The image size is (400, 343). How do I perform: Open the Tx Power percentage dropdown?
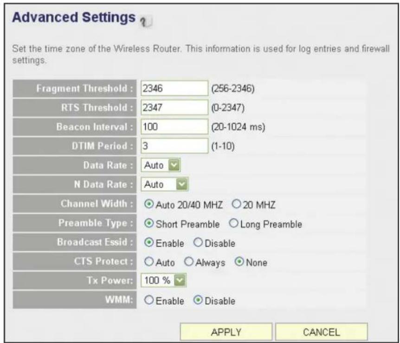(163, 280)
